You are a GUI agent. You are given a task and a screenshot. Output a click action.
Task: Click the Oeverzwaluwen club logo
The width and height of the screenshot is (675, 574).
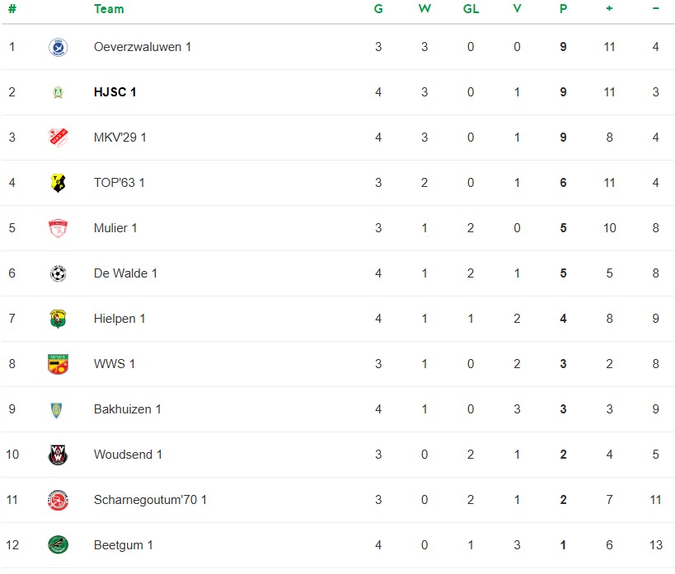coord(58,47)
